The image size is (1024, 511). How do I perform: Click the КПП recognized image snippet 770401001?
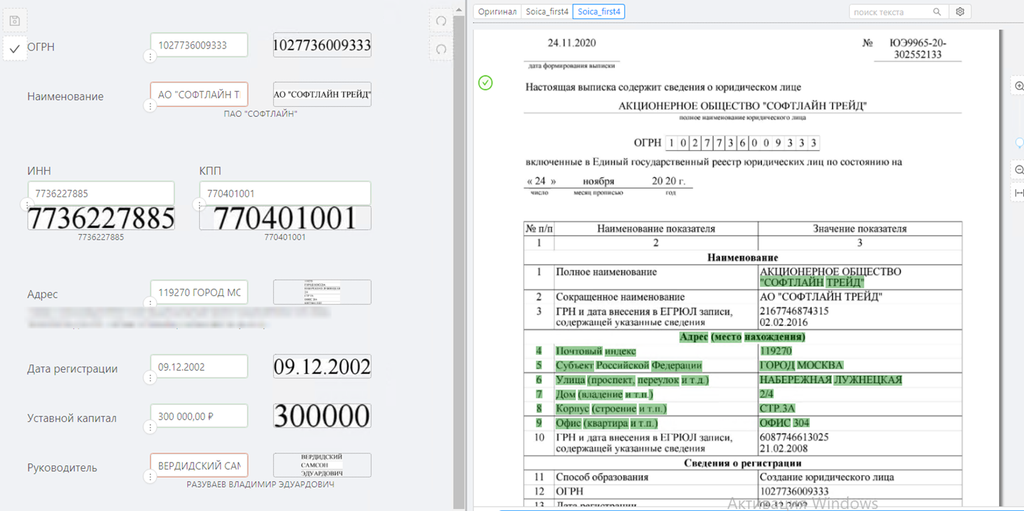click(x=285, y=218)
